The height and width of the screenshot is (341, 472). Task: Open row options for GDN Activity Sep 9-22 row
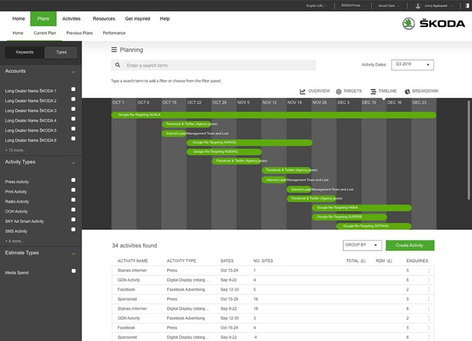pos(429,280)
